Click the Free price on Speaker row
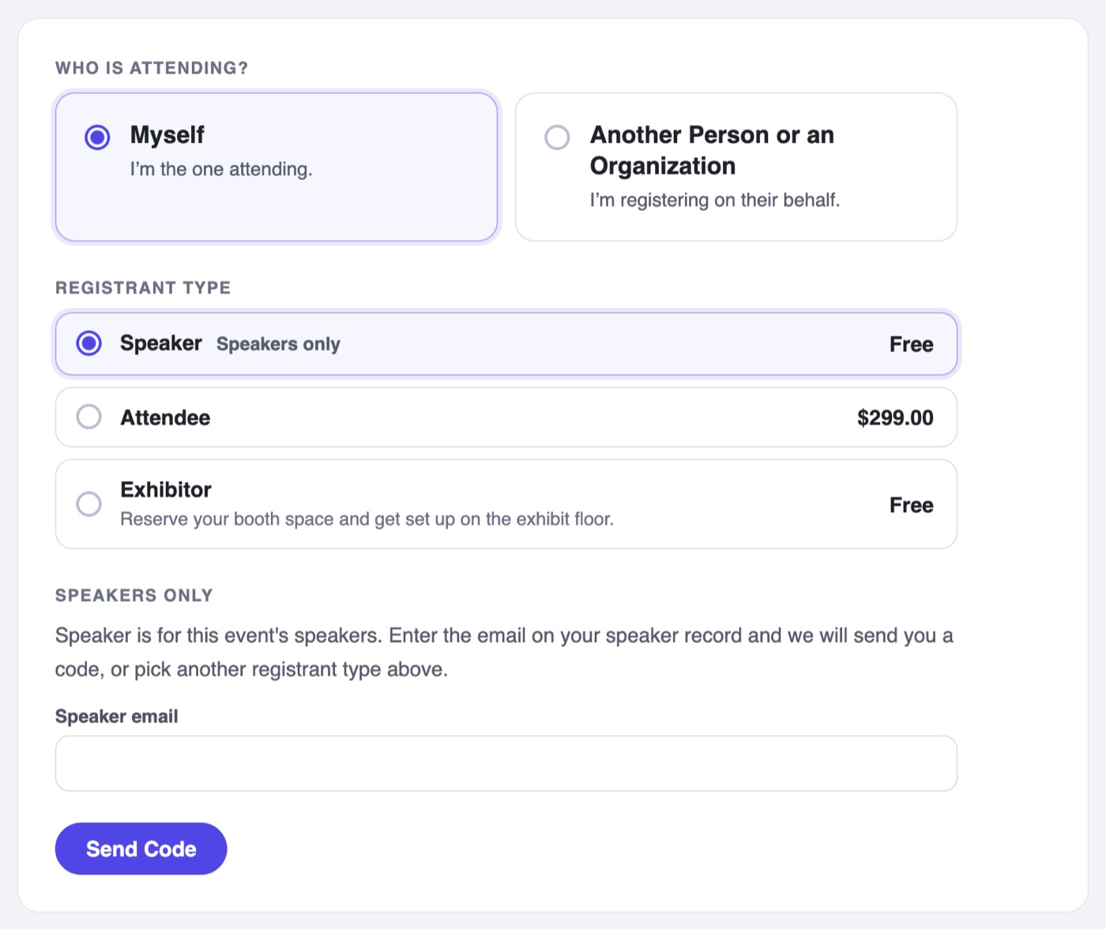 pyautogui.click(x=911, y=344)
